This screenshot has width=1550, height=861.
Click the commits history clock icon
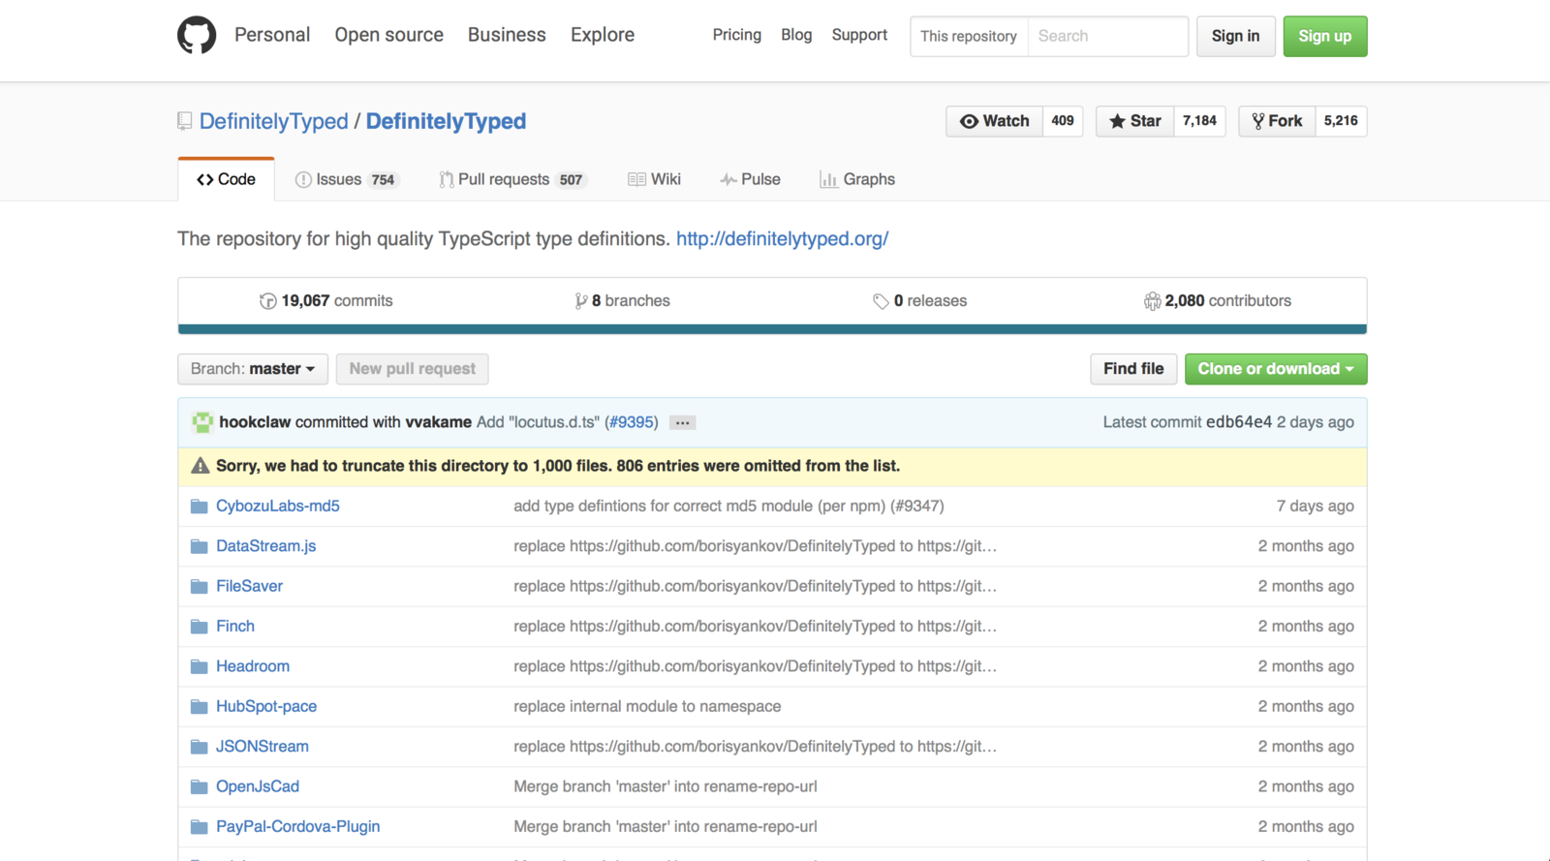[x=268, y=301]
